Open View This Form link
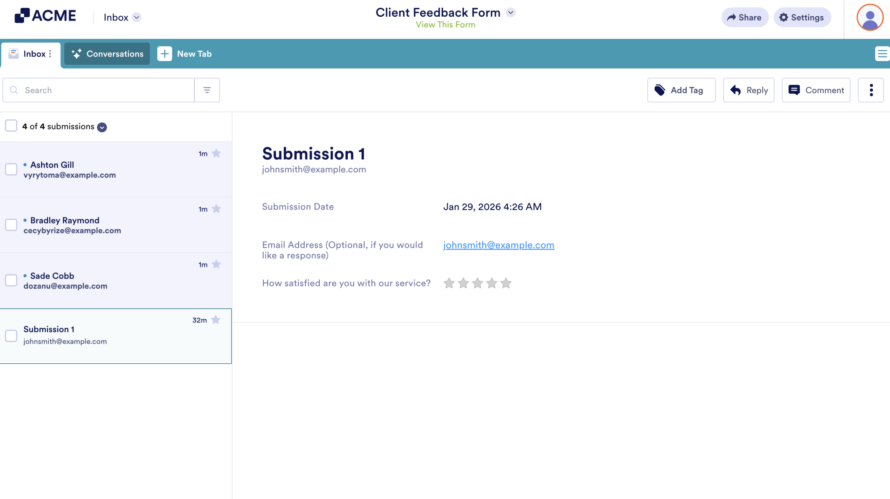Image resolution: width=890 pixels, height=499 pixels. pyautogui.click(x=445, y=24)
